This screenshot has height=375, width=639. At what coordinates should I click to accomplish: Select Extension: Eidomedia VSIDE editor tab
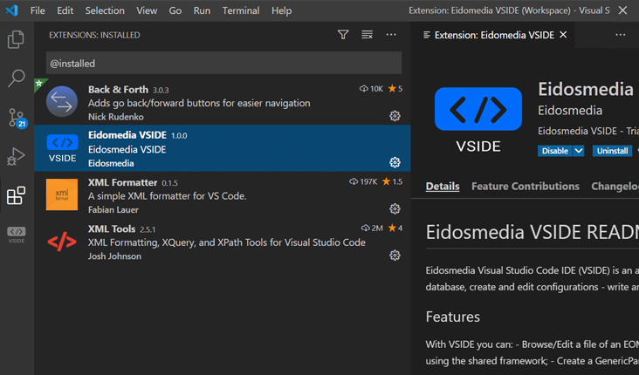(494, 35)
